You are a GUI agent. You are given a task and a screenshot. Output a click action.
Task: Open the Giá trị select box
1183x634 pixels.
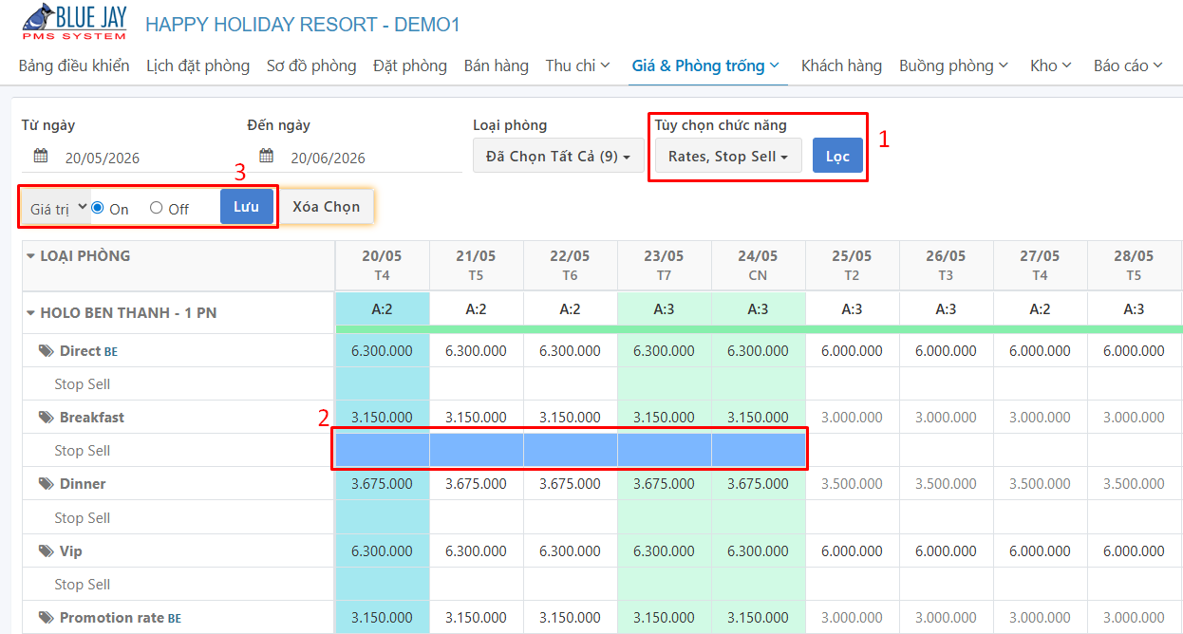57,208
